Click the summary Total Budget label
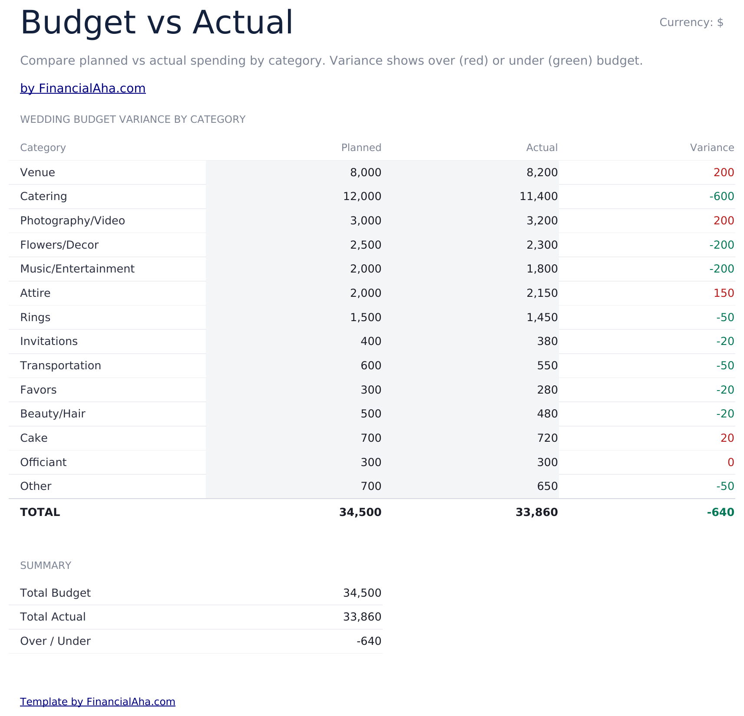This screenshot has height=716, width=744. tap(56, 593)
